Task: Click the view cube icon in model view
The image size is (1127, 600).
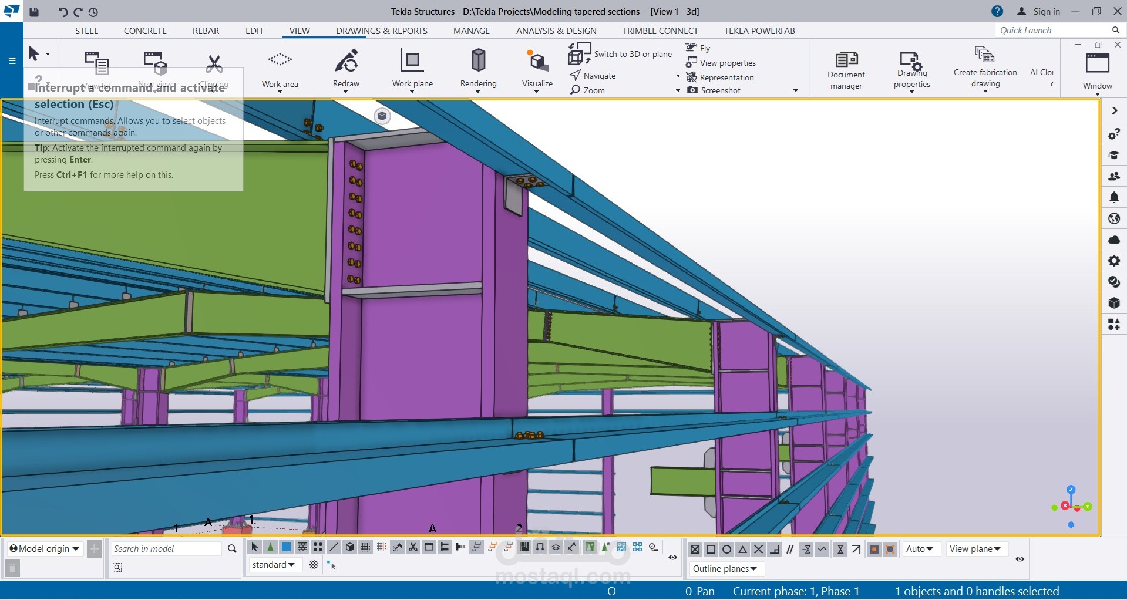Action: tap(382, 116)
